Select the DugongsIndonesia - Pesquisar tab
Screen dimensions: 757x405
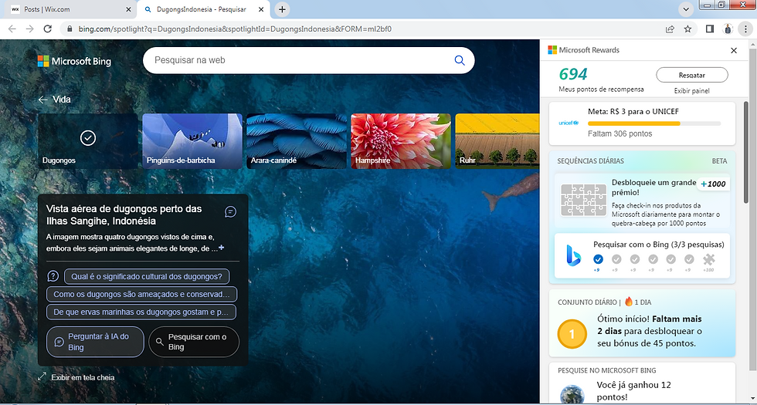coord(204,9)
